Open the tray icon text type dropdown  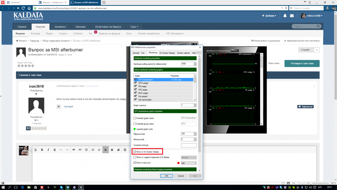189,163
